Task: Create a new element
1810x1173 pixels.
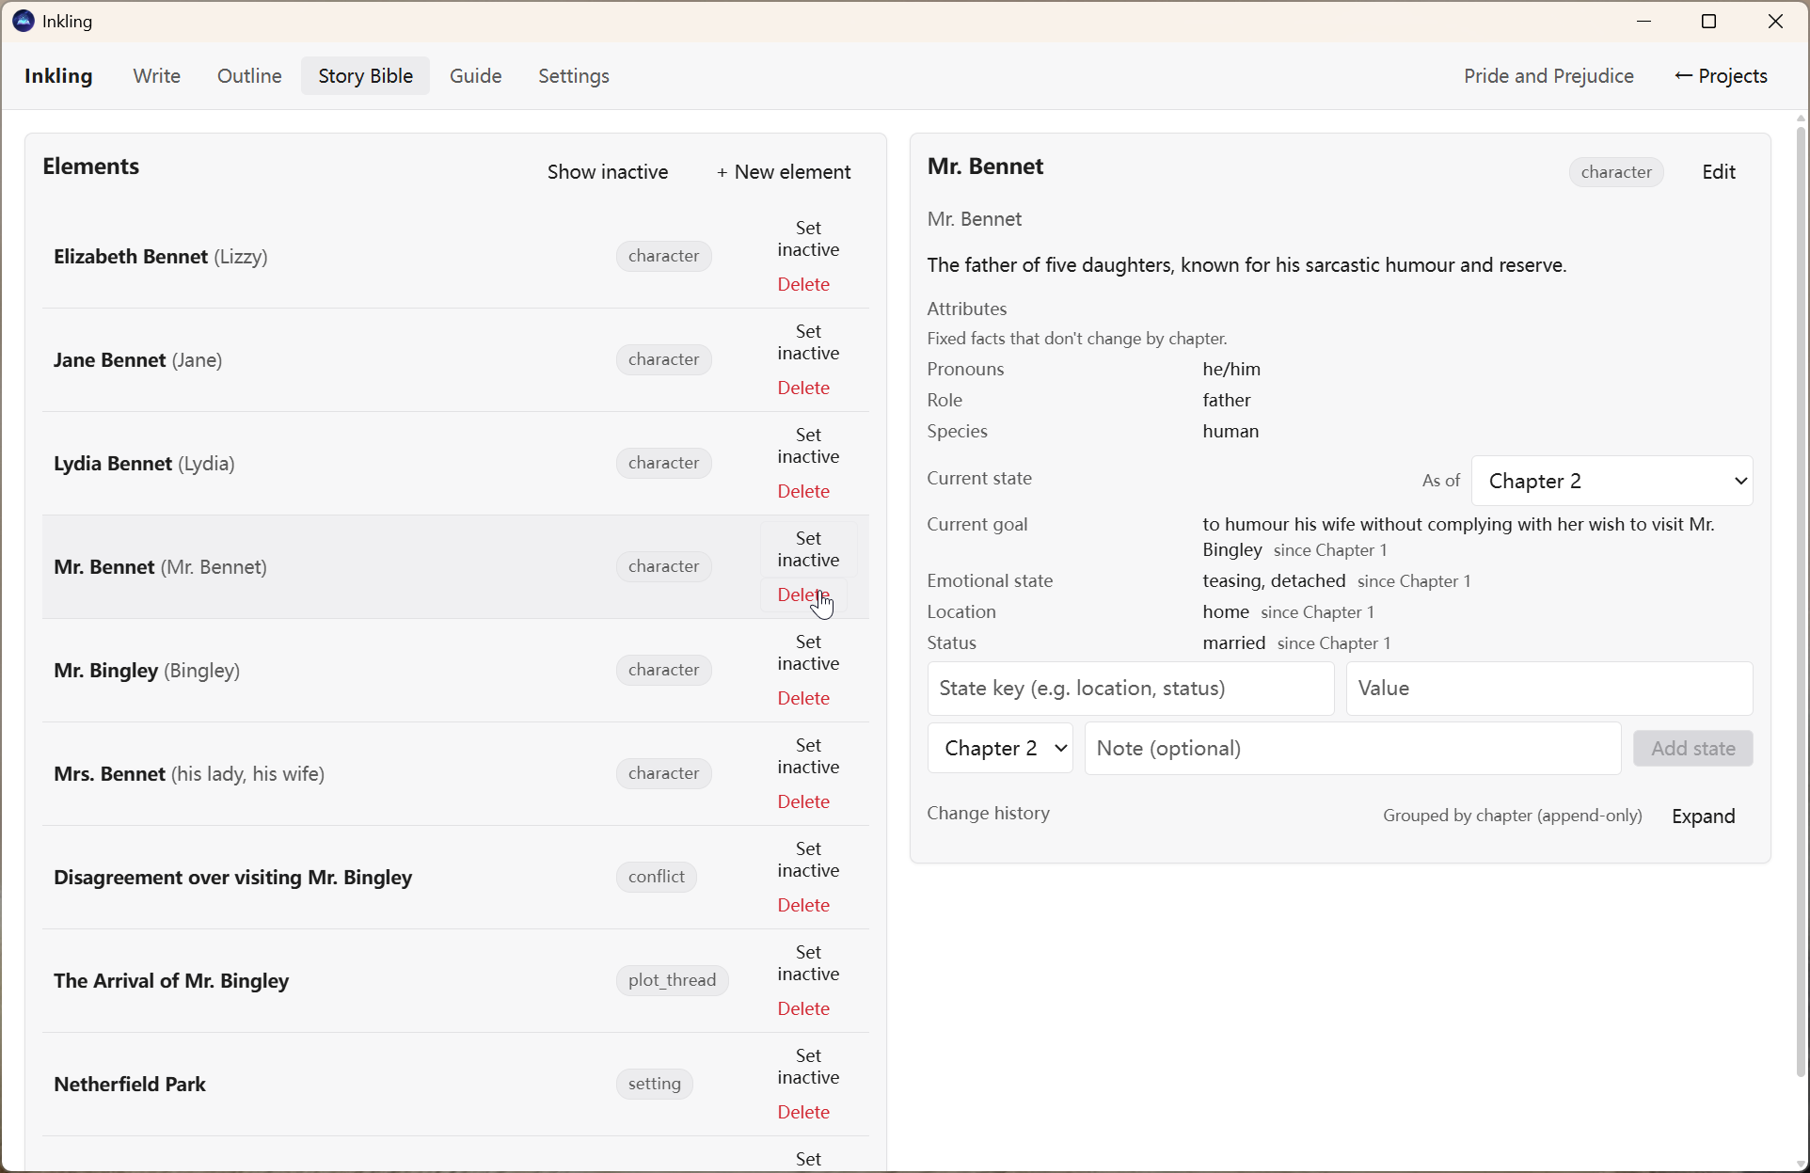Action: point(784,172)
